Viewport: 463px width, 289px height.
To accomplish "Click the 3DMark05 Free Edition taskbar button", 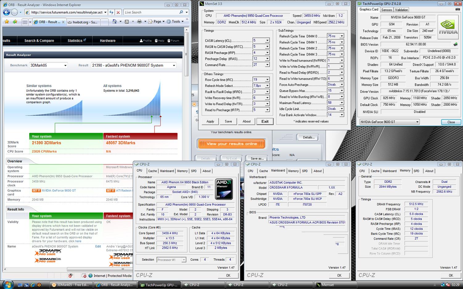I will (71, 285).
